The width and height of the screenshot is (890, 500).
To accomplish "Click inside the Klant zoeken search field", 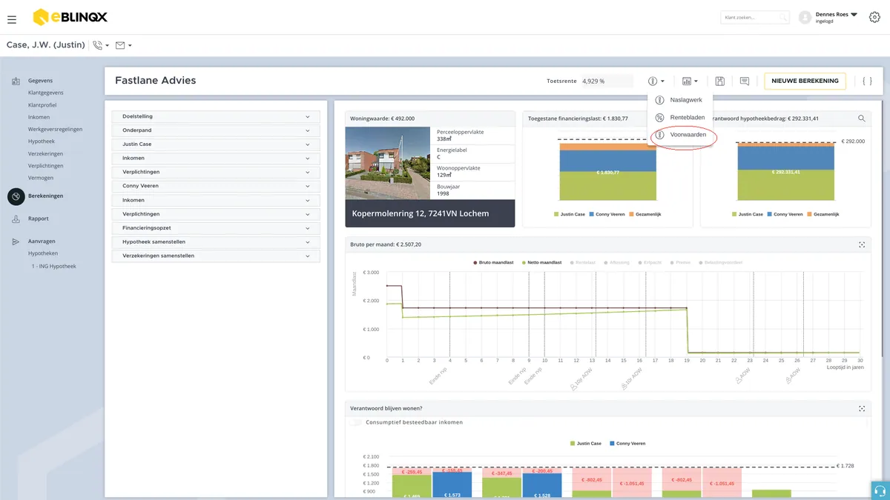I will [x=755, y=17].
